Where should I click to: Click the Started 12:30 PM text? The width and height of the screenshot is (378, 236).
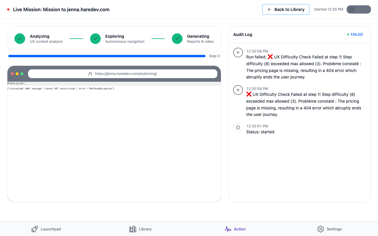[329, 9]
